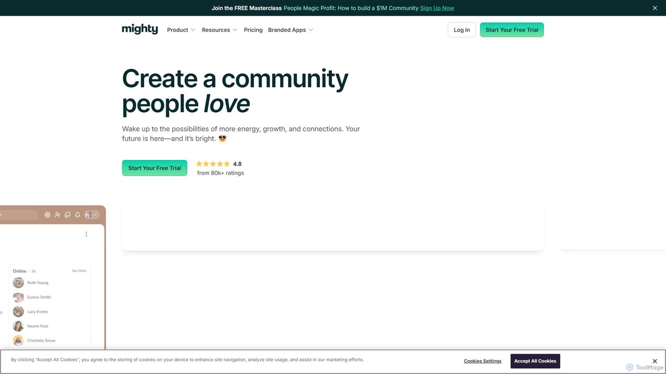Click the name Charlotte Snow
The height and width of the screenshot is (374, 666).
pos(41,341)
